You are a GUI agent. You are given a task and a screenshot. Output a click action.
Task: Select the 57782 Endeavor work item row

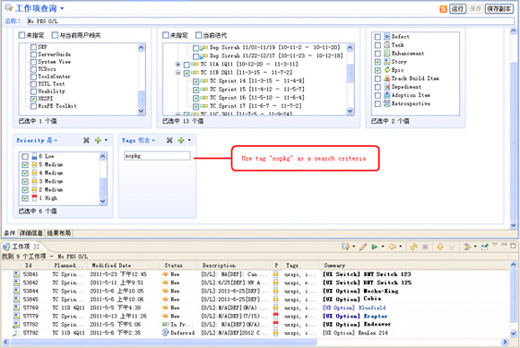pos(256,324)
